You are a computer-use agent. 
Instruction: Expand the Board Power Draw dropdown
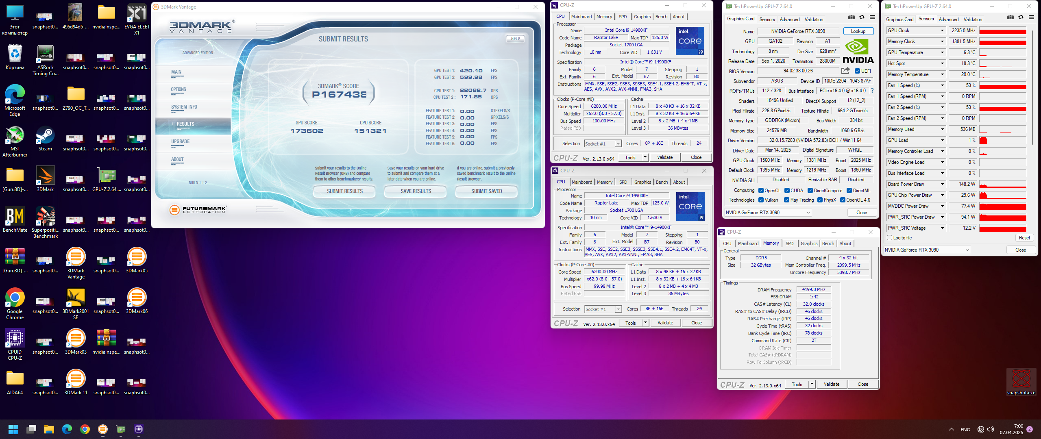tap(942, 184)
